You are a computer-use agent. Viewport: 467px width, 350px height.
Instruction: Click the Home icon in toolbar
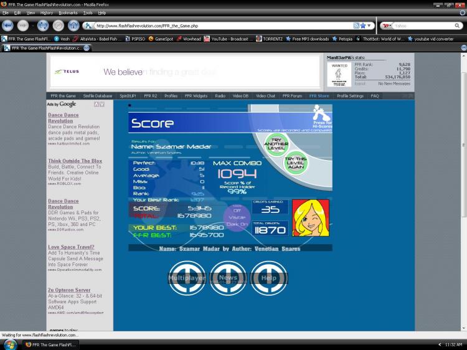point(73,26)
